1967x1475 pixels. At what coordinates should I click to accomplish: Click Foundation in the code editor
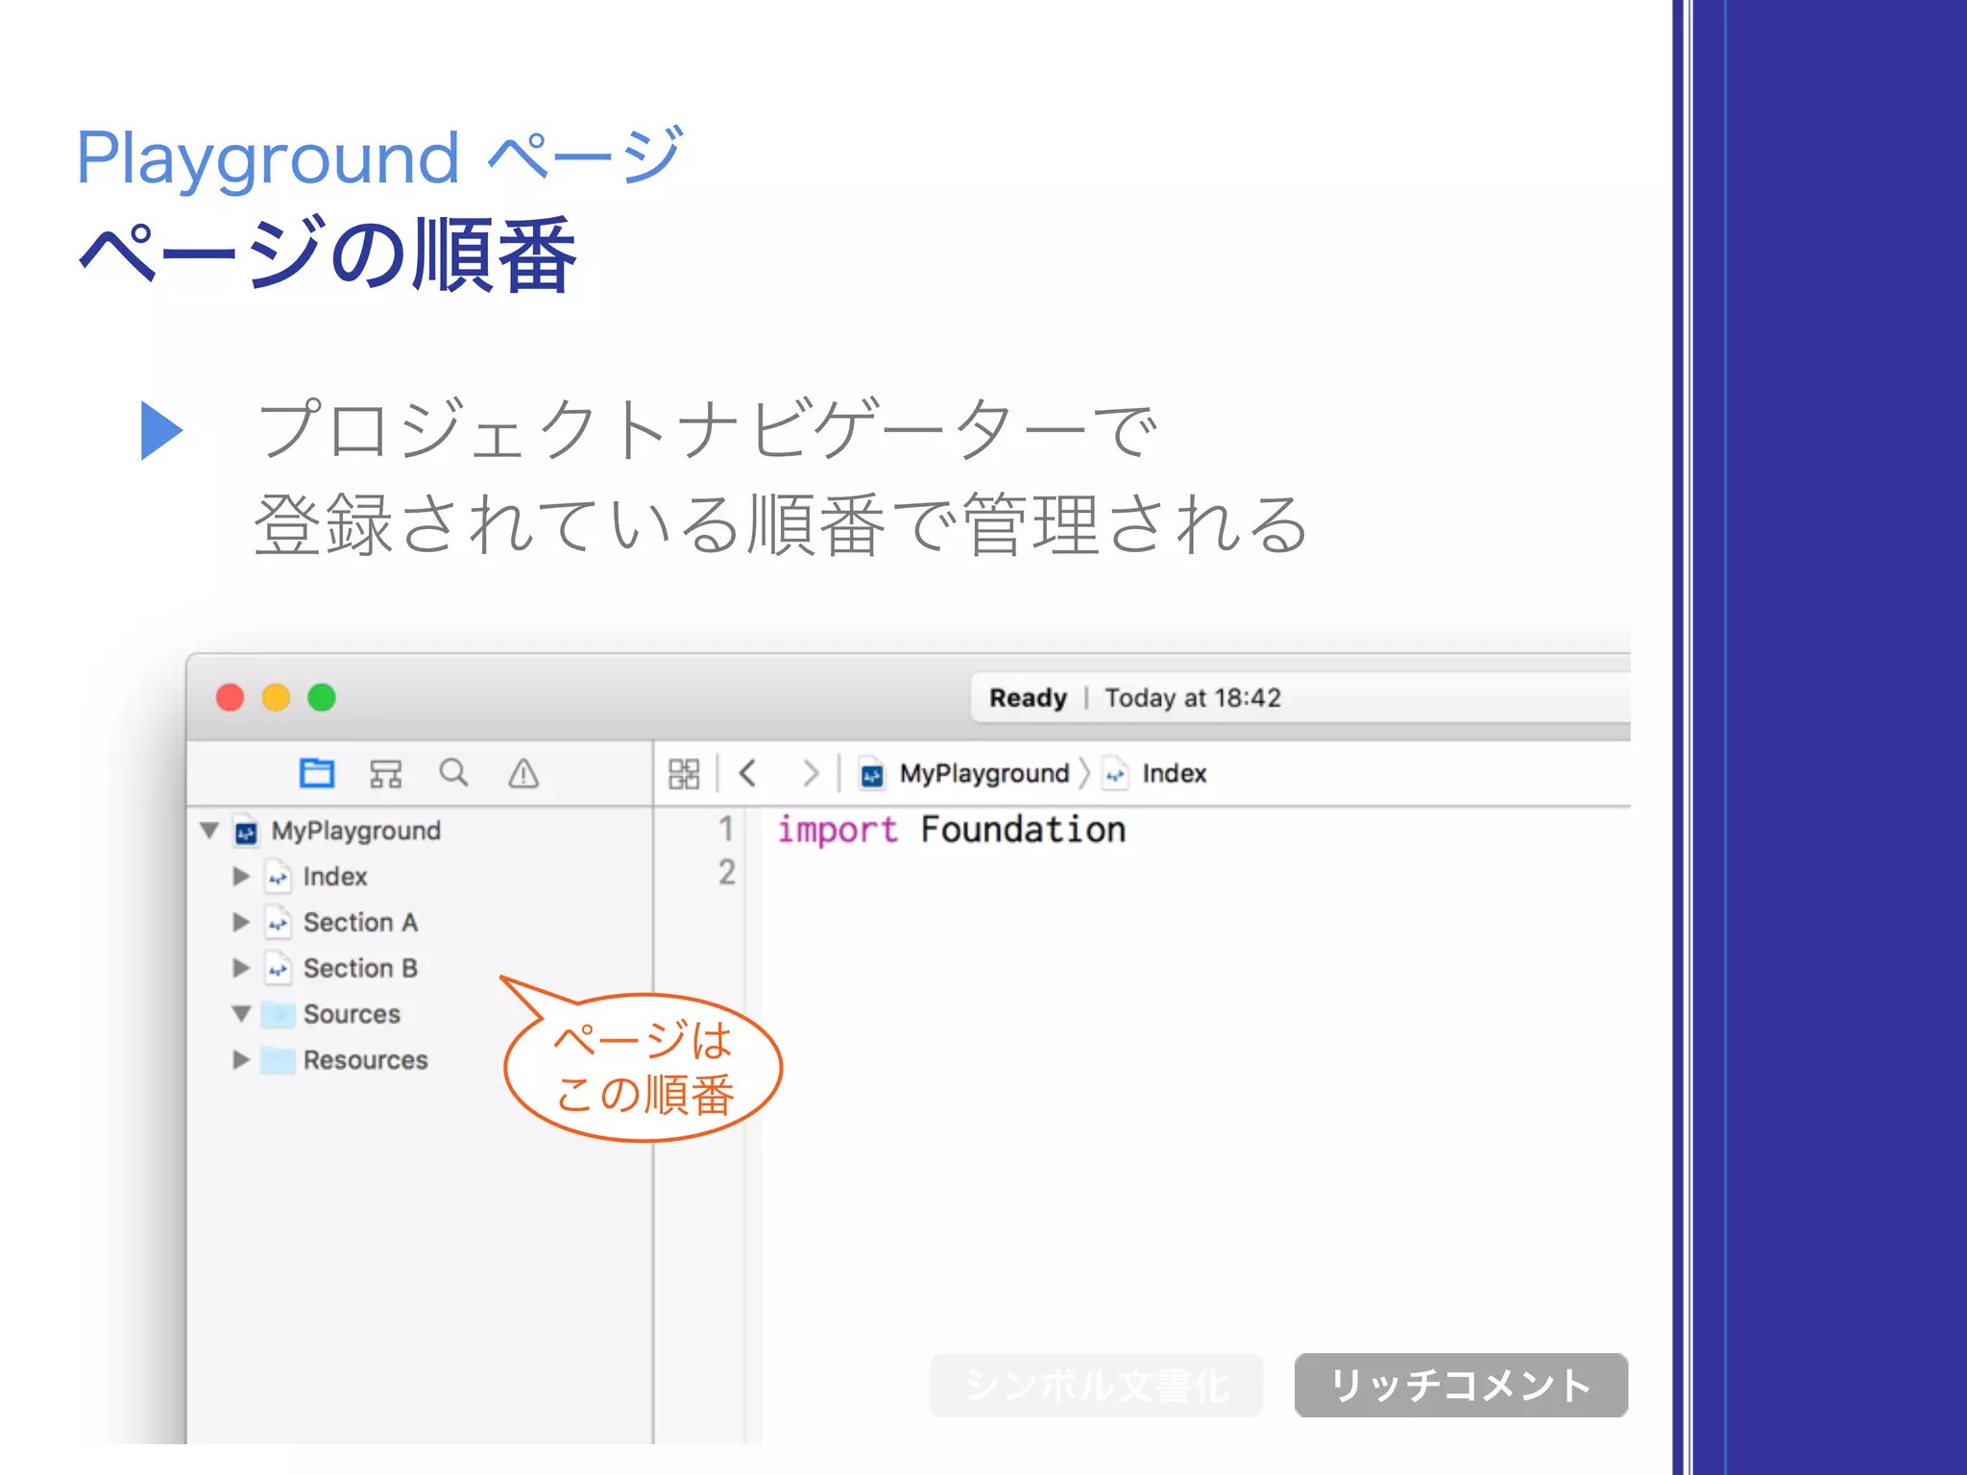(1023, 830)
